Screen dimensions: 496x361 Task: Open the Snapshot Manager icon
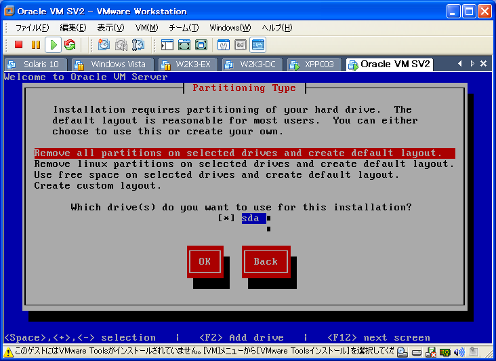[138, 45]
